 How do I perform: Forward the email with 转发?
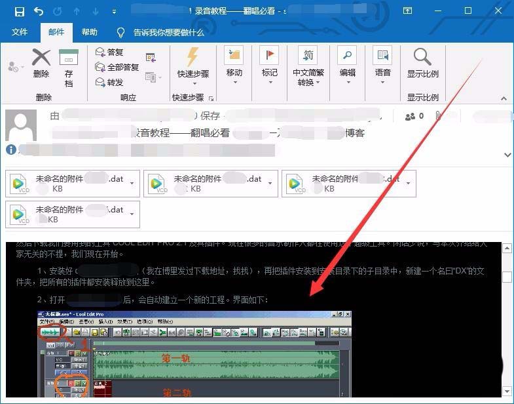109,83
